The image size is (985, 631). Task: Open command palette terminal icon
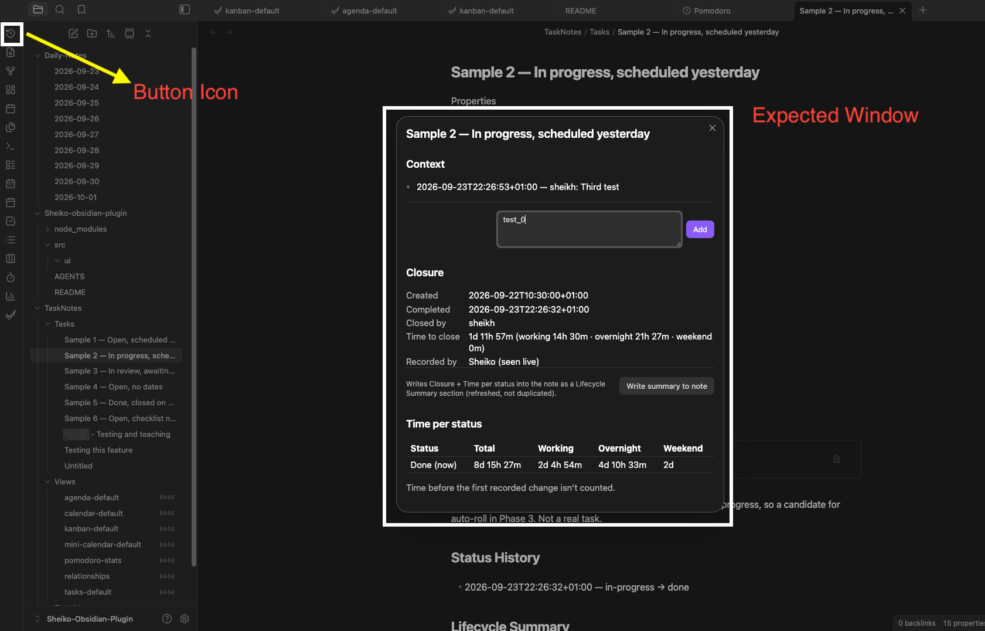point(11,146)
